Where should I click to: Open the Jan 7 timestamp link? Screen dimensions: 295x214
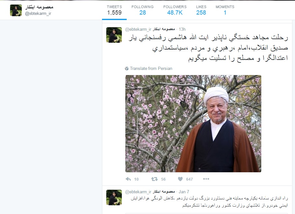[184, 192]
